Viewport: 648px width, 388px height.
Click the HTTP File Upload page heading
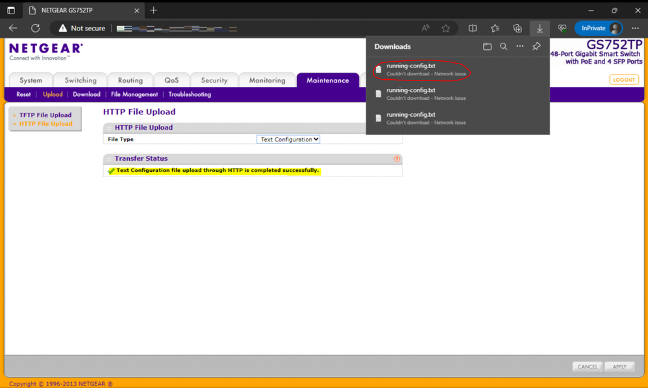139,112
